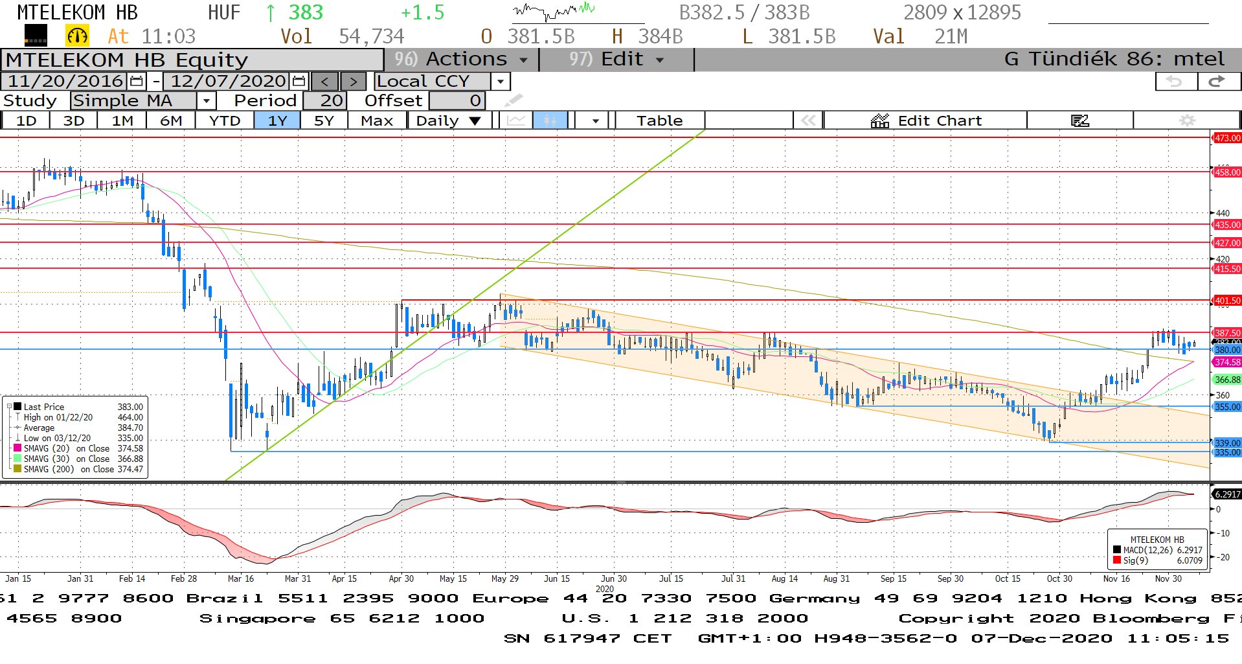1242x664 pixels.
Task: Click the 339.00 blue price label
Action: 1226,443
